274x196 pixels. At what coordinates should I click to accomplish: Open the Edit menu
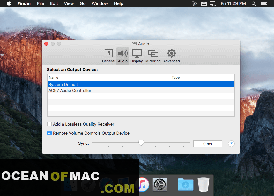[x=54, y=3]
